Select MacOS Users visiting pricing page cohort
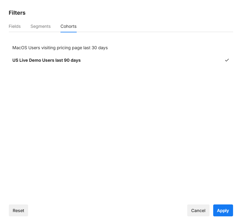Screen dimensions: 241x224 [60, 48]
